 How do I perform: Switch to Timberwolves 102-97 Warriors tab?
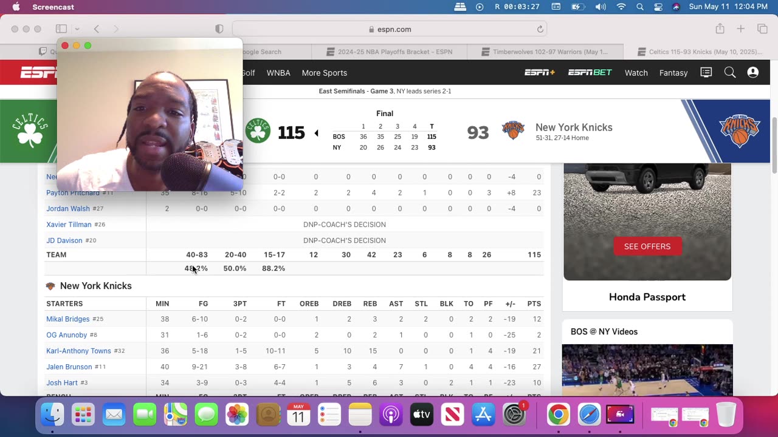click(545, 52)
